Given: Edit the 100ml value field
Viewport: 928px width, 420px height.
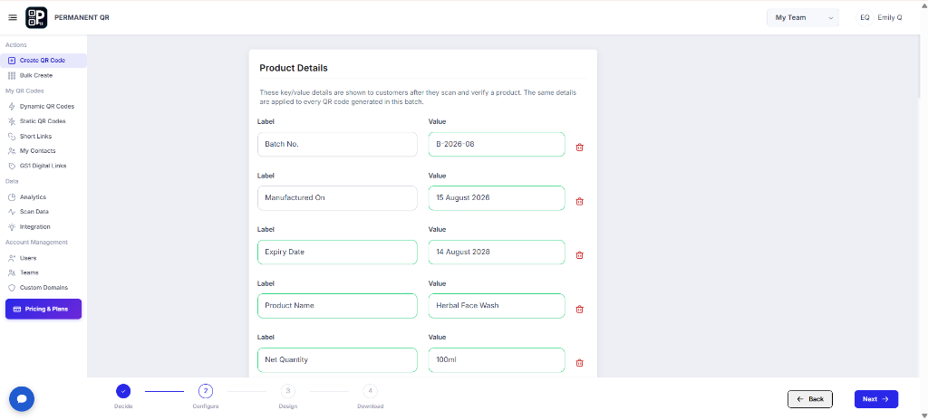Looking at the screenshot, I should pyautogui.click(x=497, y=359).
